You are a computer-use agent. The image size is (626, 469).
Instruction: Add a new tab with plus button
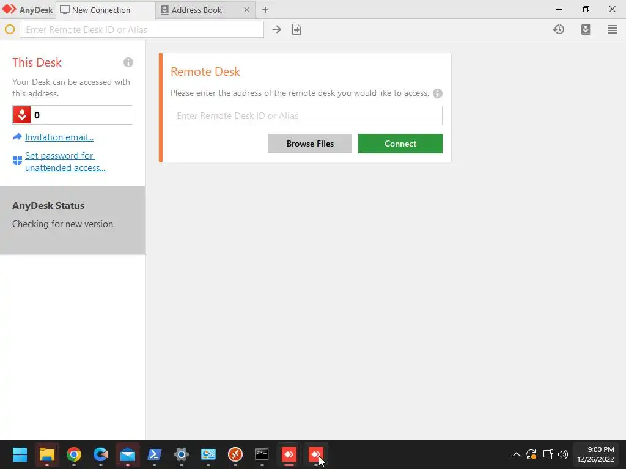coord(265,10)
